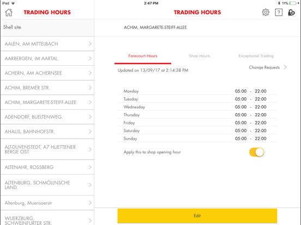Tap Monday opening hours row
This screenshot has width=301, height=225.
coord(197,91)
